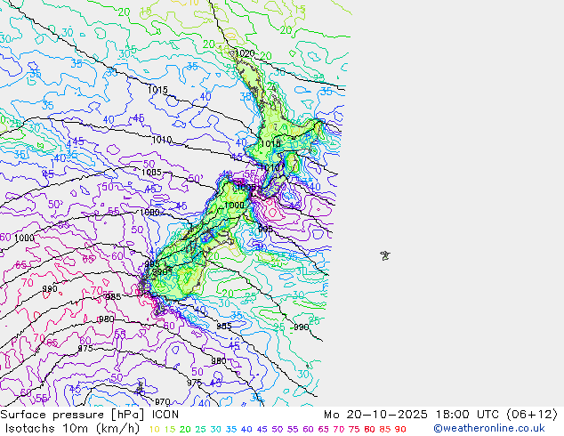Pick the yellow 10 value in the isotach legend
This screenshot has width=564, height=436.
point(154,429)
